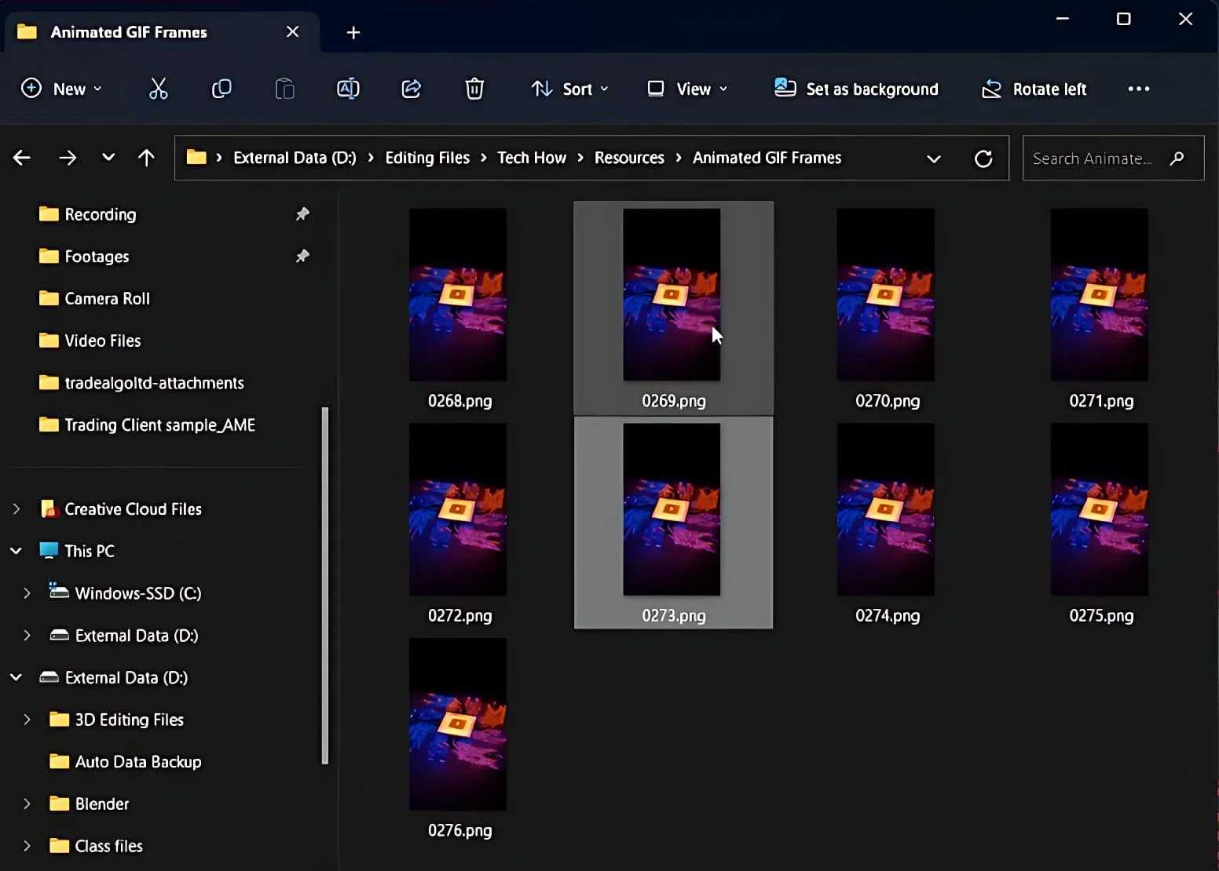The width and height of the screenshot is (1219, 871).
Task: Open the New dropdown menu
Action: (x=61, y=89)
